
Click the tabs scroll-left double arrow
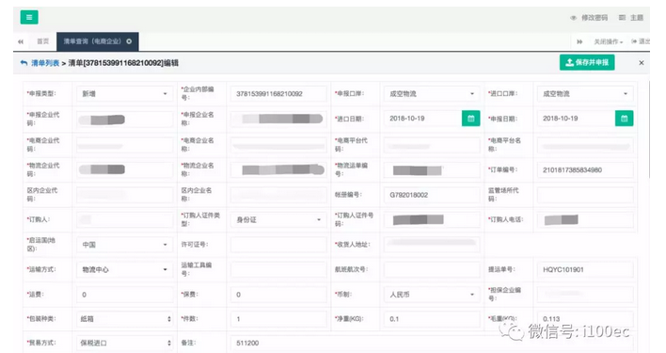pyautogui.click(x=21, y=41)
